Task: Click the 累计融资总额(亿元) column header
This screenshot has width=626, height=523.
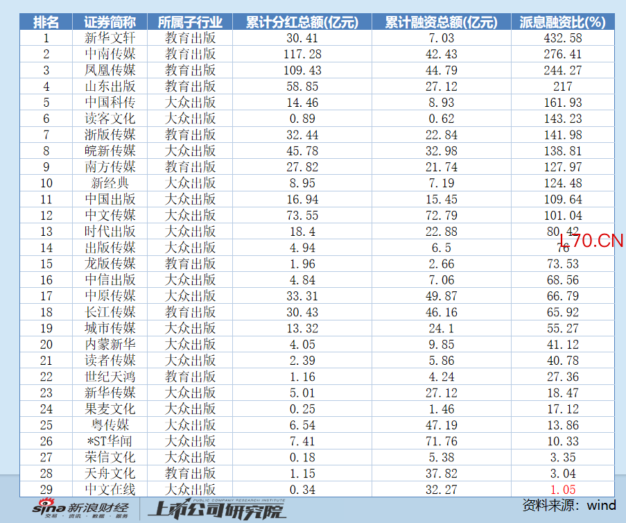Action: pyautogui.click(x=442, y=22)
